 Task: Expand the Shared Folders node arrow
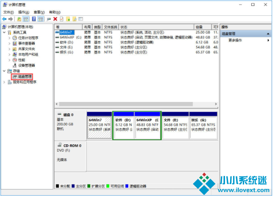pyautogui.click(x=9, y=49)
